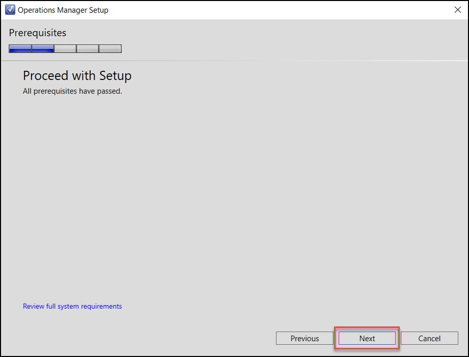Open Review full system requirements link
469x357 pixels.
pos(72,306)
